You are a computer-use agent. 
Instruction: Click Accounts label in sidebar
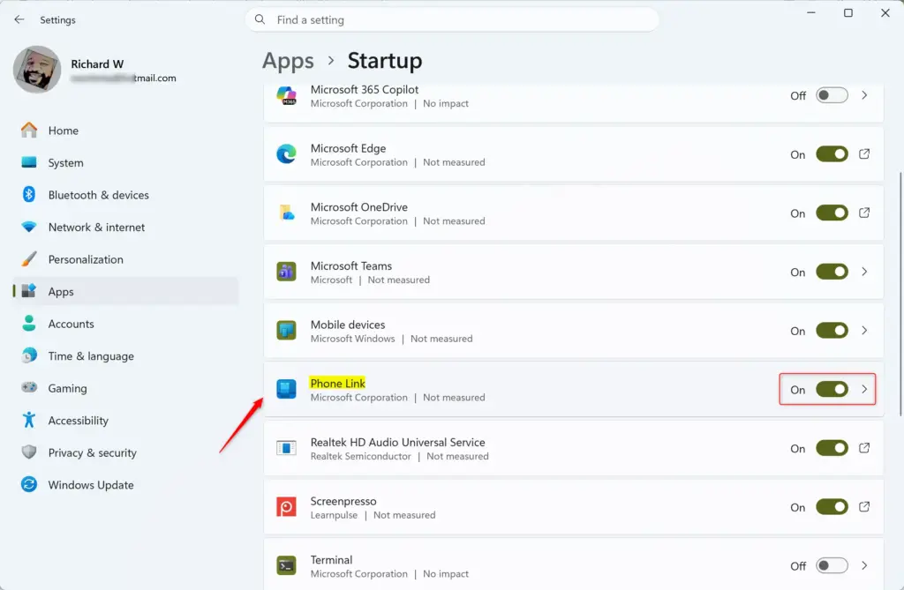[x=71, y=324]
